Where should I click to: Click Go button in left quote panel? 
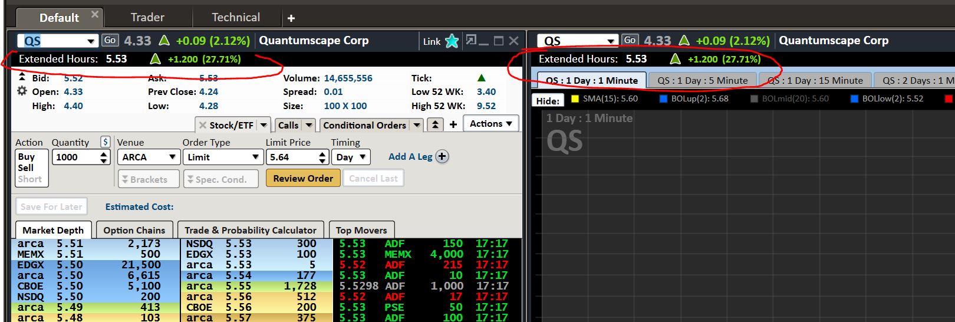coord(110,40)
